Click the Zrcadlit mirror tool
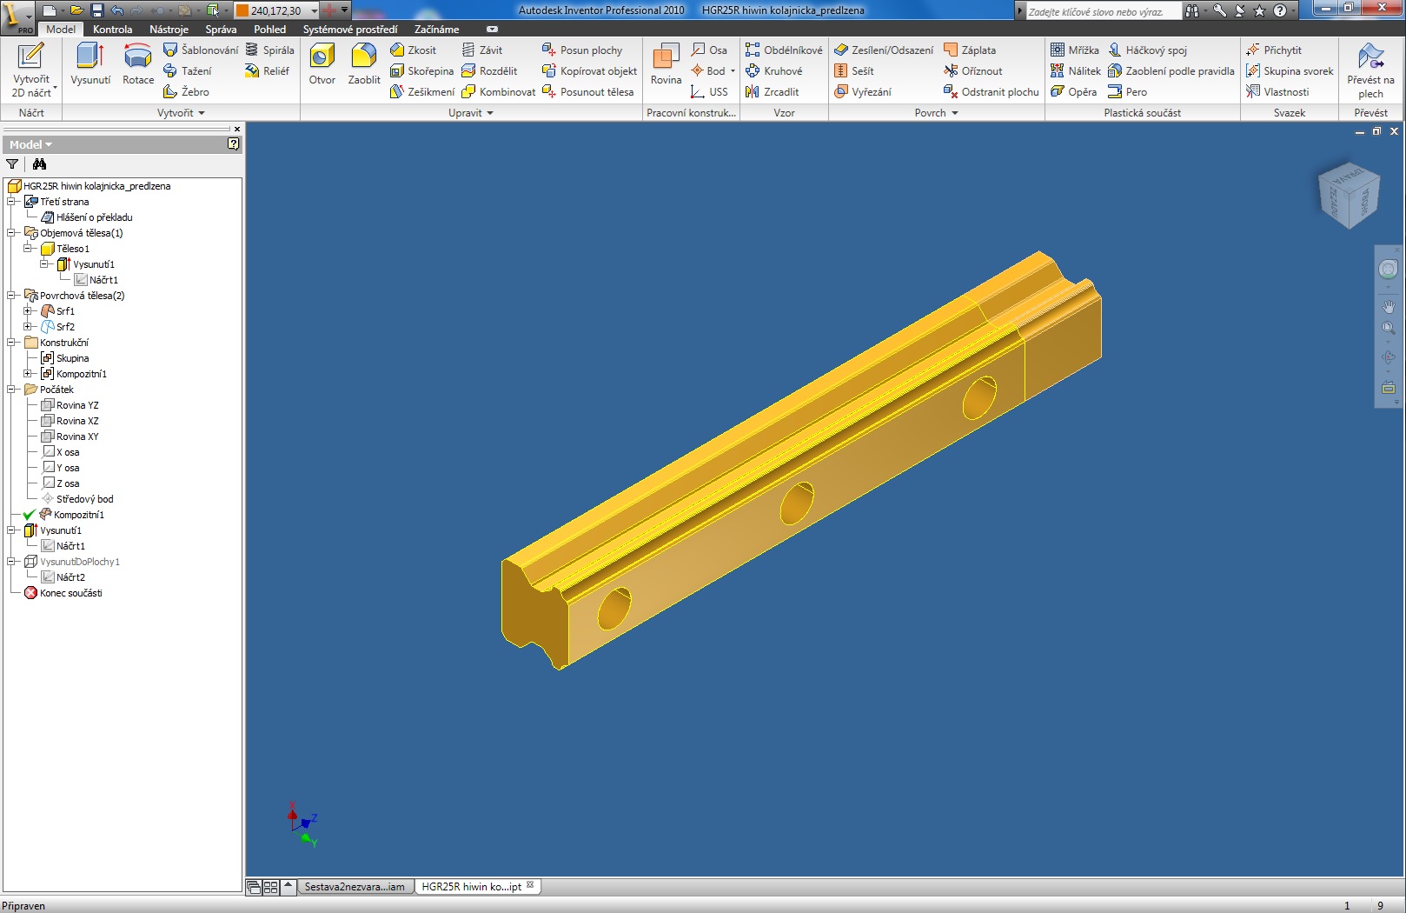The width and height of the screenshot is (1406, 913). click(773, 92)
